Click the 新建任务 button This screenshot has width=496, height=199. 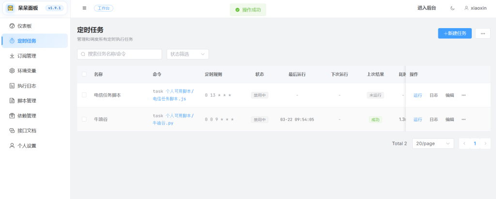click(x=454, y=33)
